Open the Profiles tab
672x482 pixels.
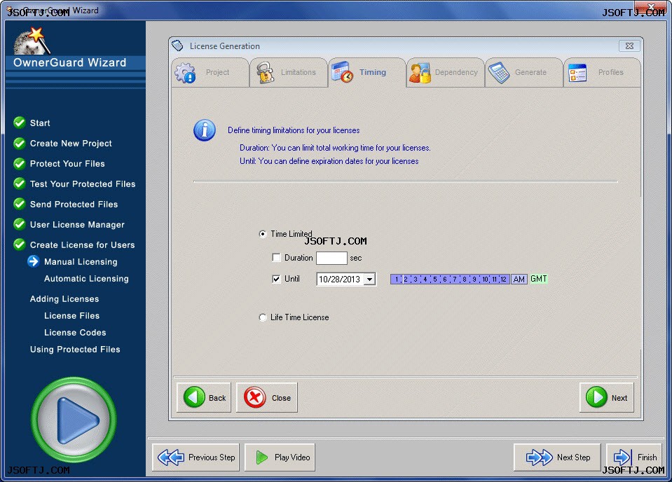click(602, 72)
